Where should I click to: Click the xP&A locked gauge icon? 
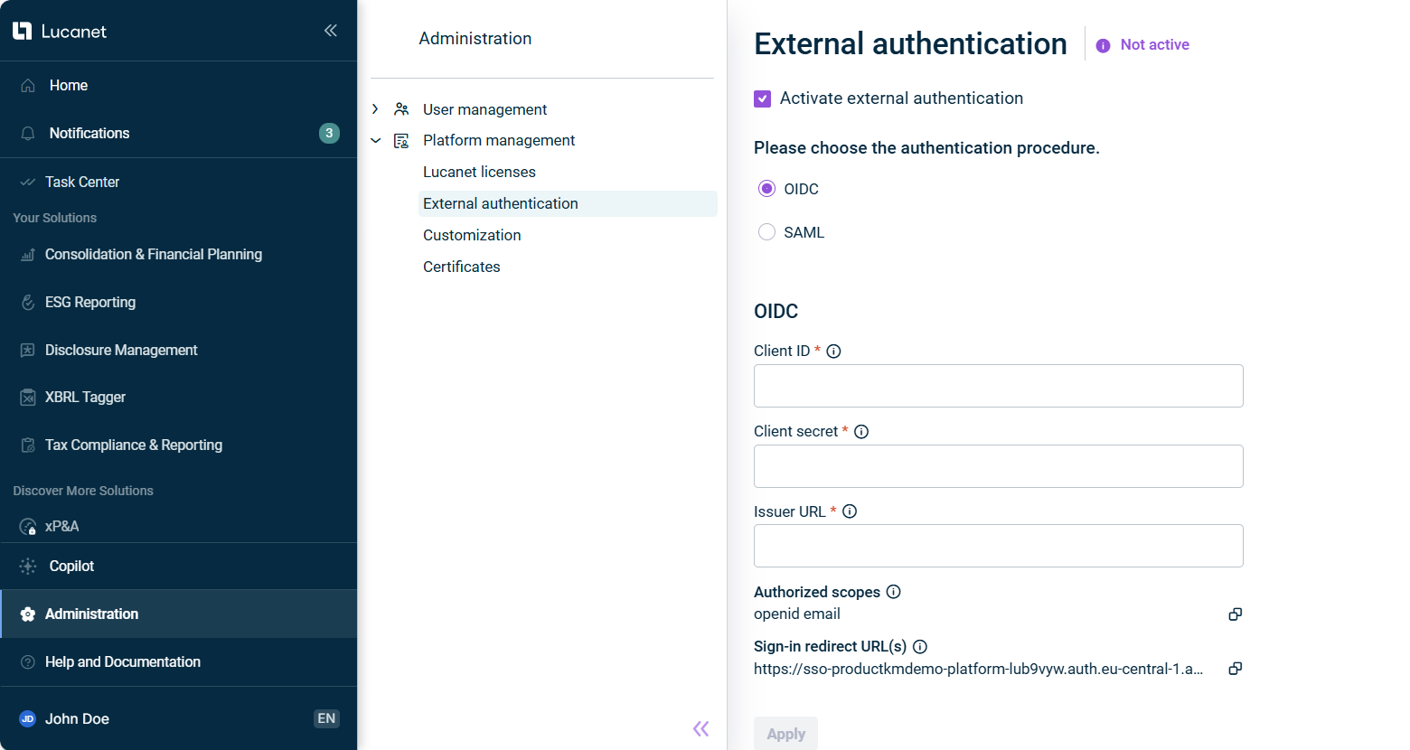pyautogui.click(x=28, y=526)
